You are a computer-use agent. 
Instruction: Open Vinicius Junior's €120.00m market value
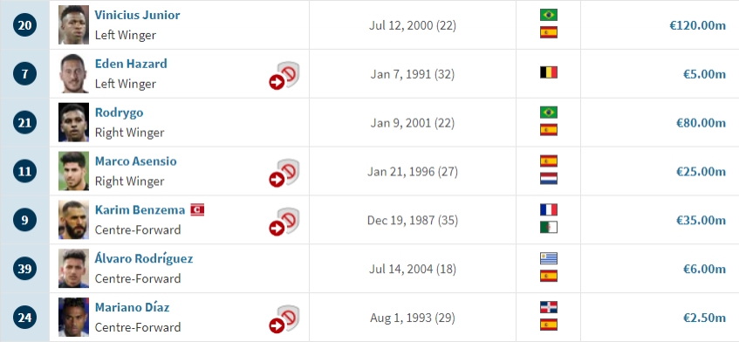pos(697,25)
